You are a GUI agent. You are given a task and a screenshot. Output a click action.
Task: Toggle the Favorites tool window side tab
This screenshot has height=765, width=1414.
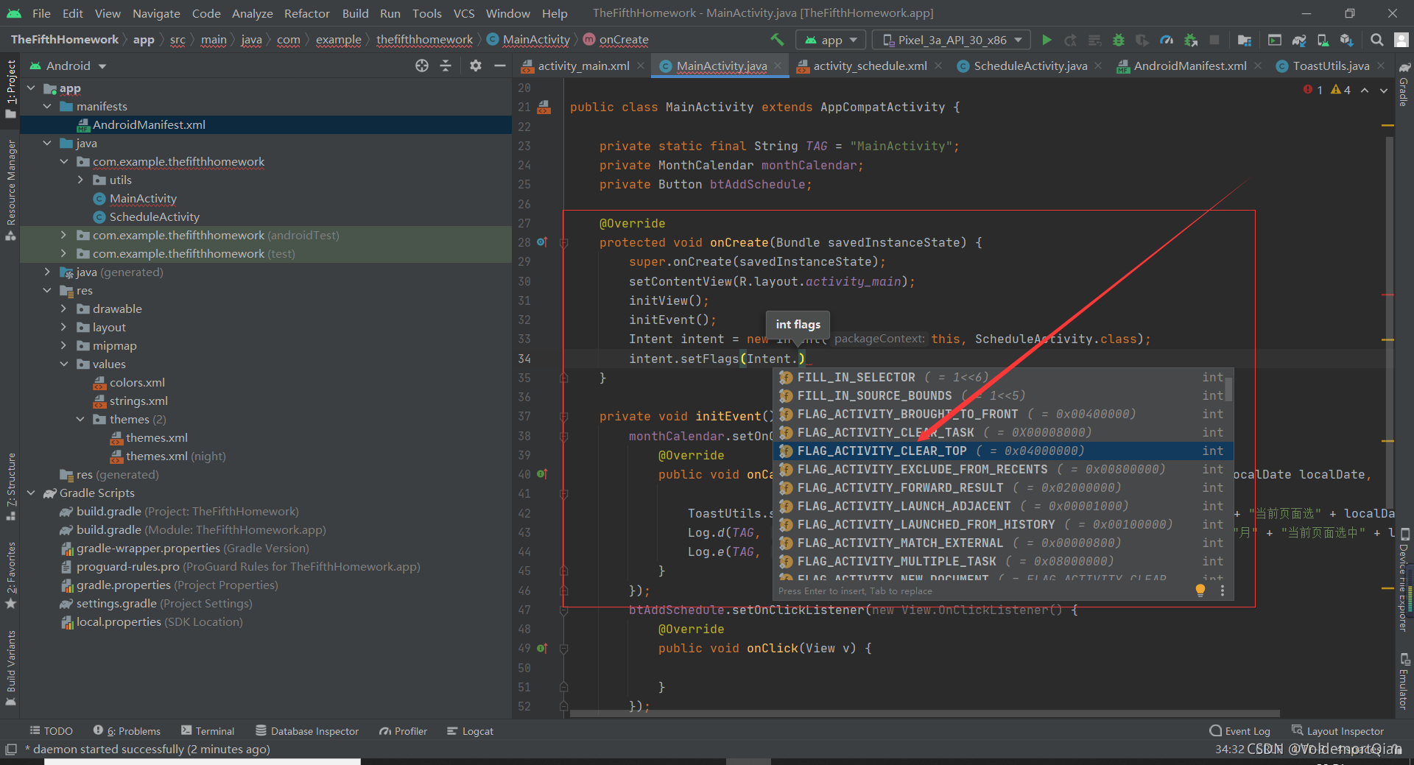tap(10, 575)
